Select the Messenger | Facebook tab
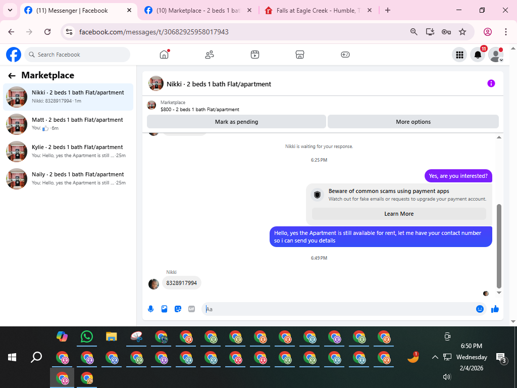 (x=78, y=10)
